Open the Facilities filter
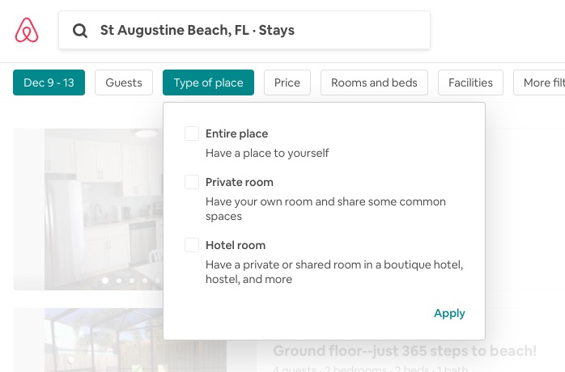 click(x=470, y=82)
